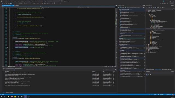
Task: Select DU_AdvancedBuildingsHandler.cs in Solution Explorer
Action: tap(161, 22)
